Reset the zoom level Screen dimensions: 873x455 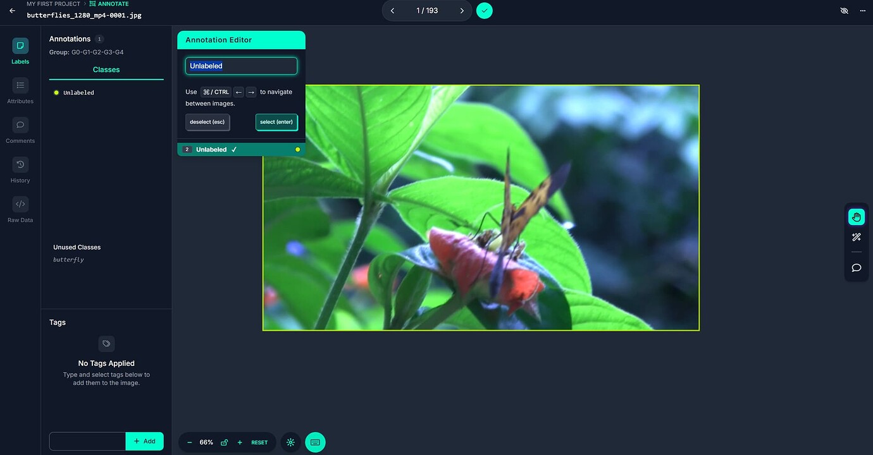pyautogui.click(x=259, y=442)
